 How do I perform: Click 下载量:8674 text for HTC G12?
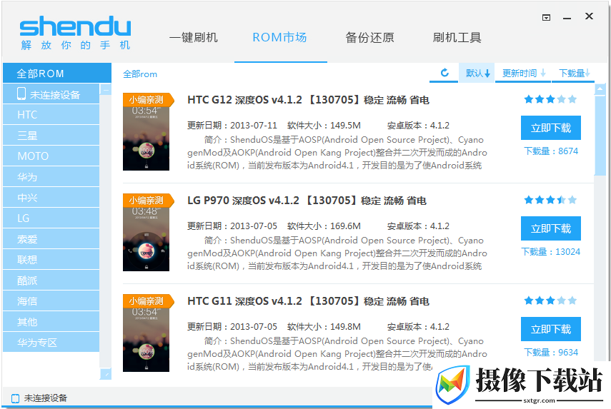point(550,151)
